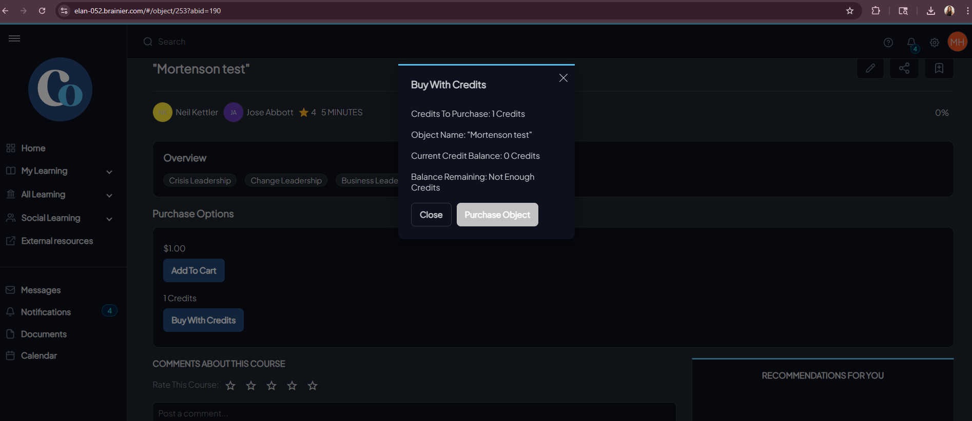Click Neil Kettler author name

197,112
